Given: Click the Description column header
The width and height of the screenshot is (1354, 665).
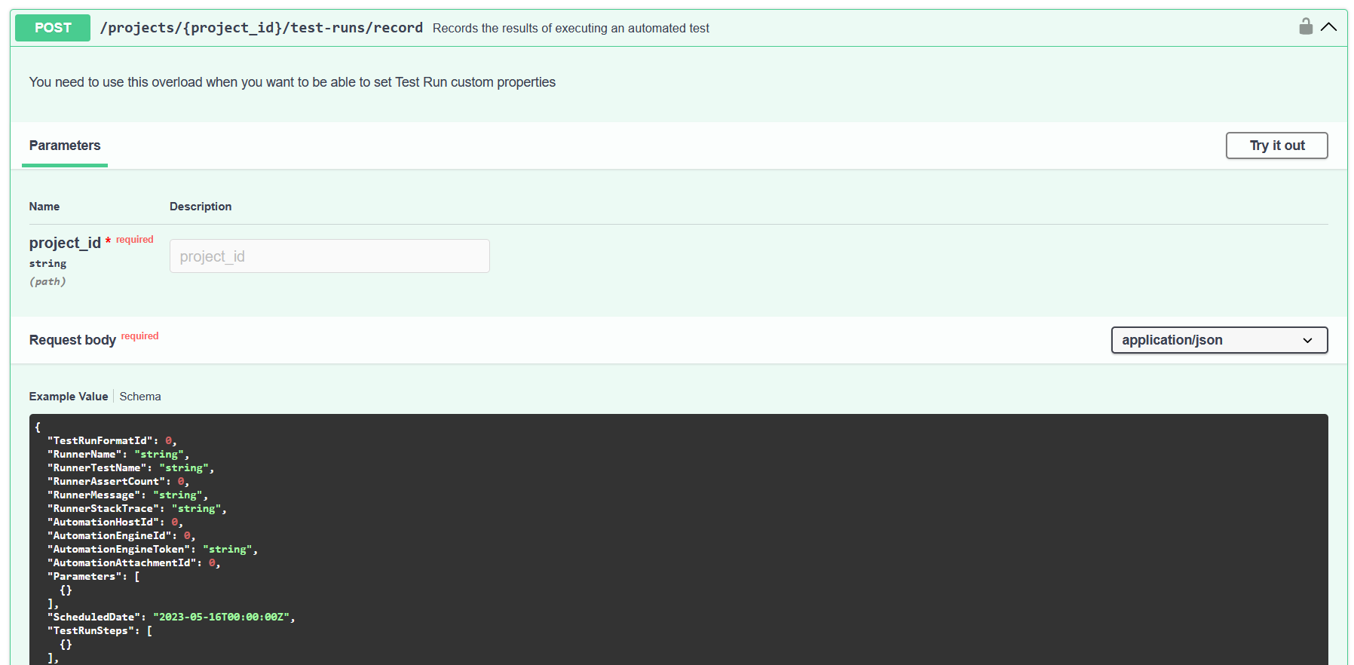Looking at the screenshot, I should [201, 207].
